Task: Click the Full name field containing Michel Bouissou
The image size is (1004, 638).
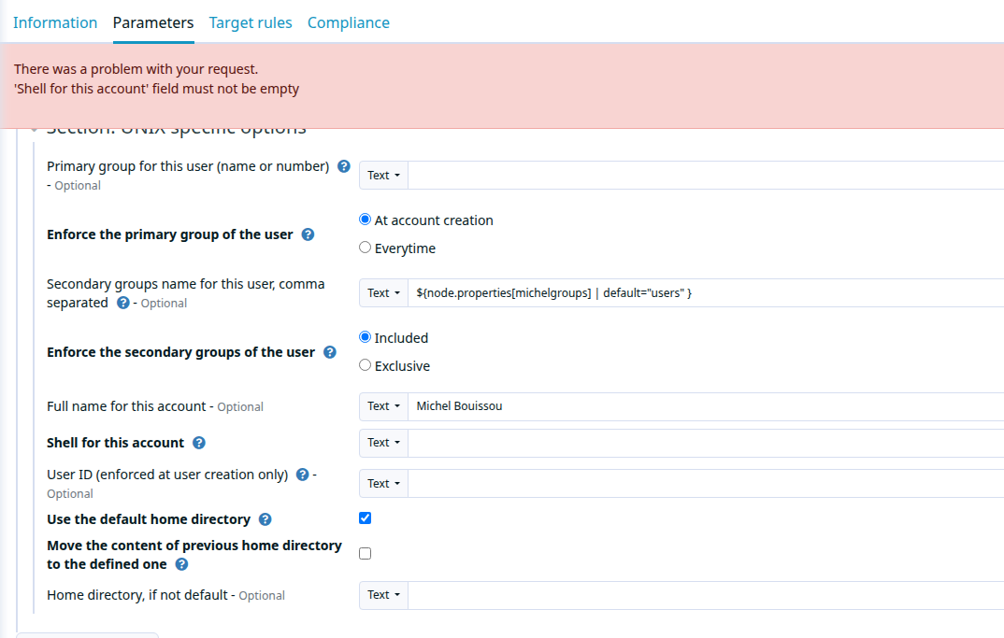Action: (706, 406)
